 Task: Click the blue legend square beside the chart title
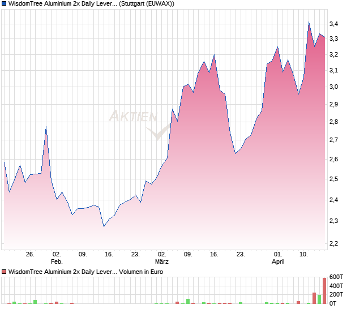4,4
